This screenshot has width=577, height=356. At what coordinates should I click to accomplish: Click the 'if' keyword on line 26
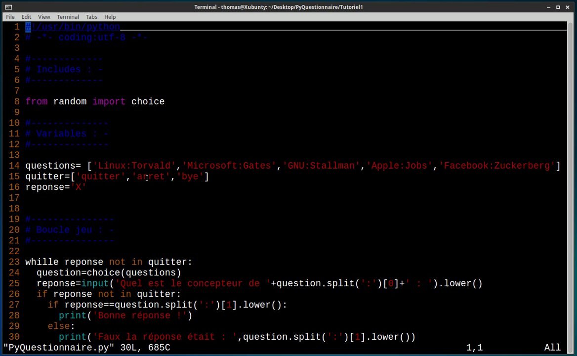pos(42,294)
